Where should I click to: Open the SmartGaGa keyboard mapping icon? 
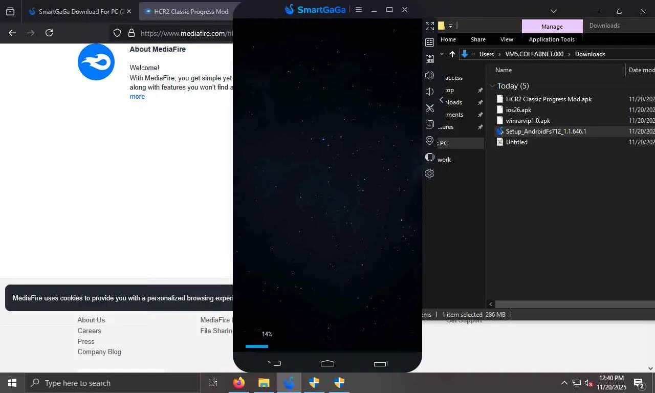pos(430,42)
